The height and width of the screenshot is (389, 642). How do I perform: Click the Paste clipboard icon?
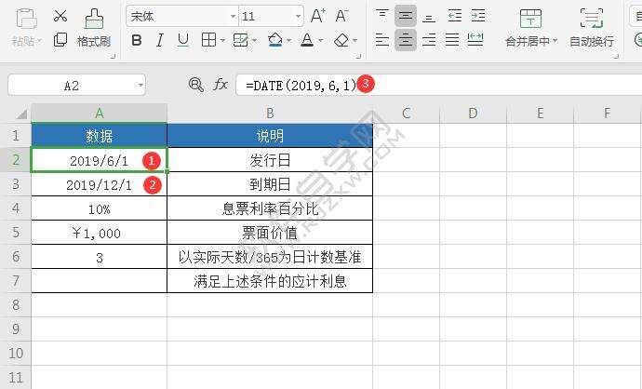(x=27, y=19)
